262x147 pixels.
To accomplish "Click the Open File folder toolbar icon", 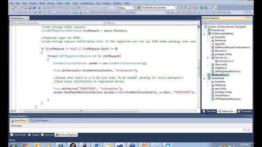I will (x=25, y=8).
